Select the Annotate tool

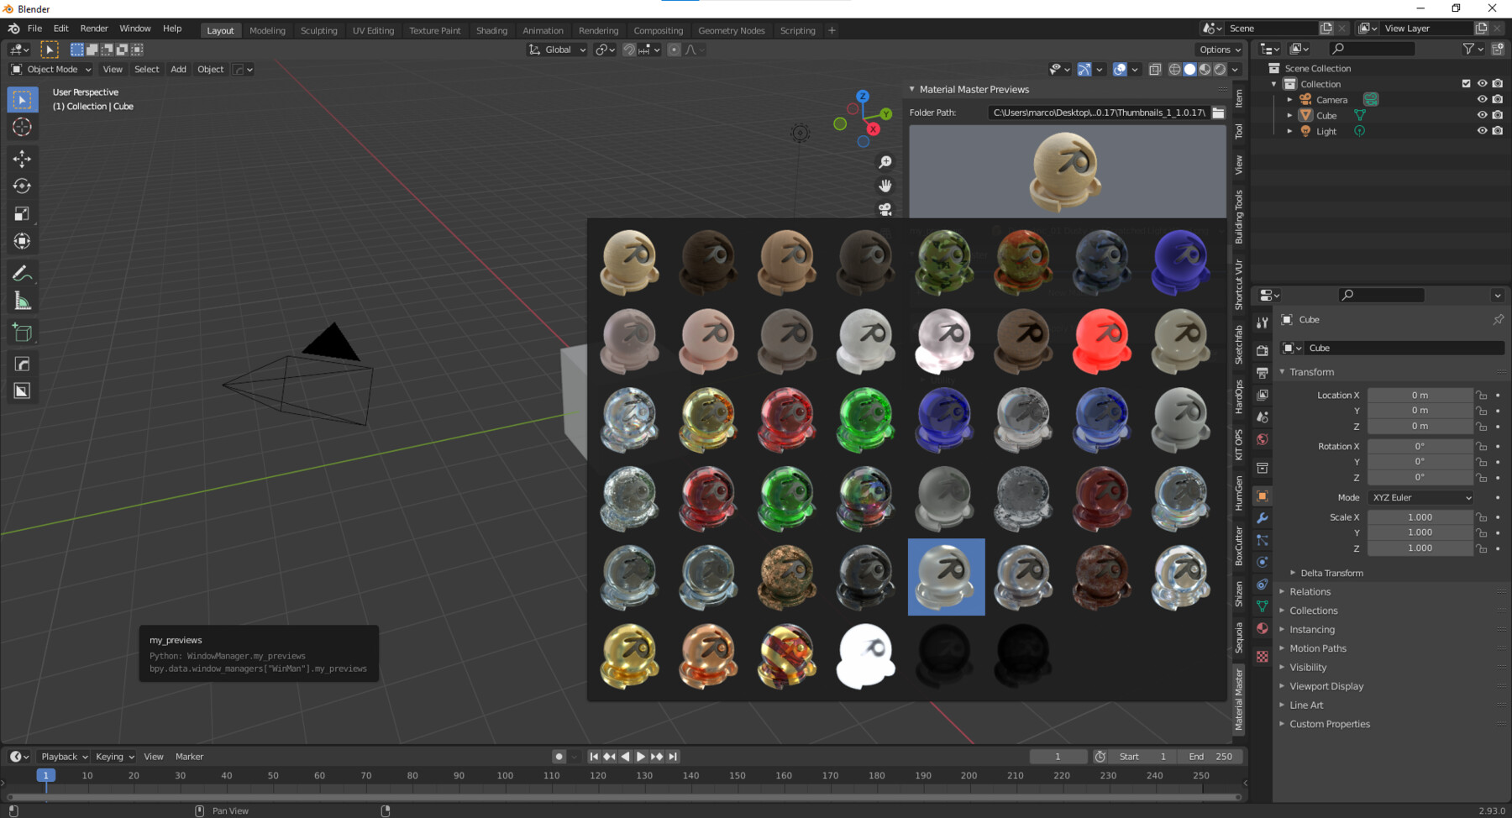click(22, 271)
